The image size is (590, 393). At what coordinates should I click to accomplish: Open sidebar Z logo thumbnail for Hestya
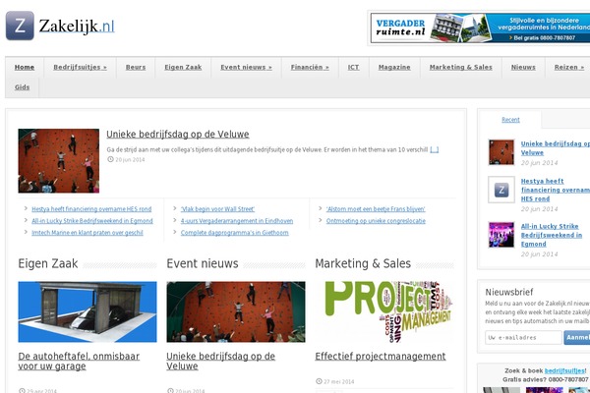pos(501,190)
